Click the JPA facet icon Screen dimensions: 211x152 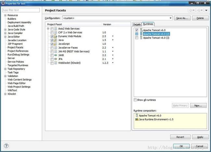(x=56, y=59)
